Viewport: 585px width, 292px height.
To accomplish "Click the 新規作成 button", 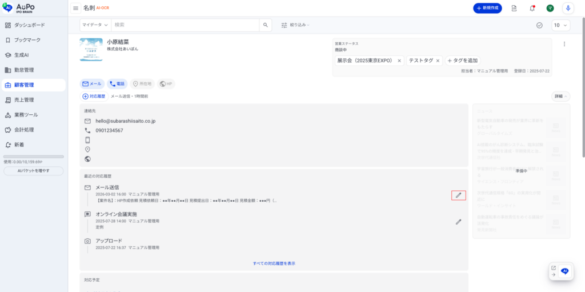I will (x=487, y=8).
